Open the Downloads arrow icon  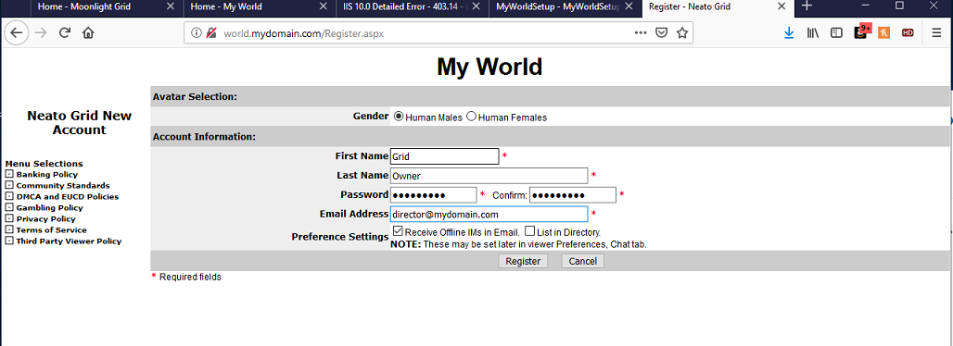pyautogui.click(x=789, y=33)
